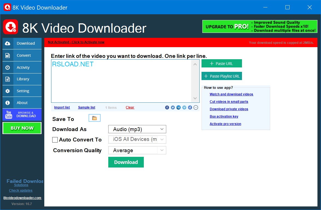Open YouTube Browse & Download
The width and height of the screenshot is (321, 210).
tap(22, 115)
